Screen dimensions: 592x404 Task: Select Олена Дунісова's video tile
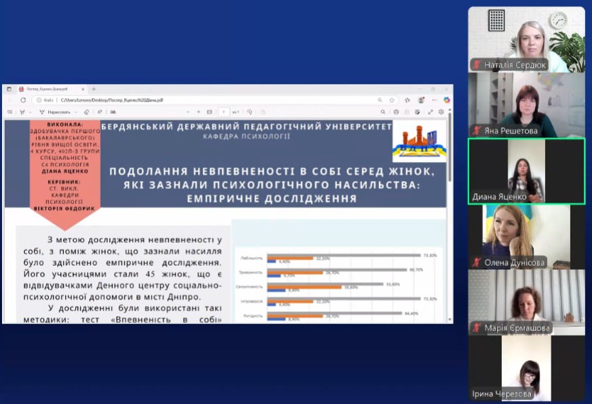tap(526, 237)
